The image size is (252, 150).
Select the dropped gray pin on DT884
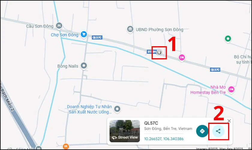click(x=159, y=52)
